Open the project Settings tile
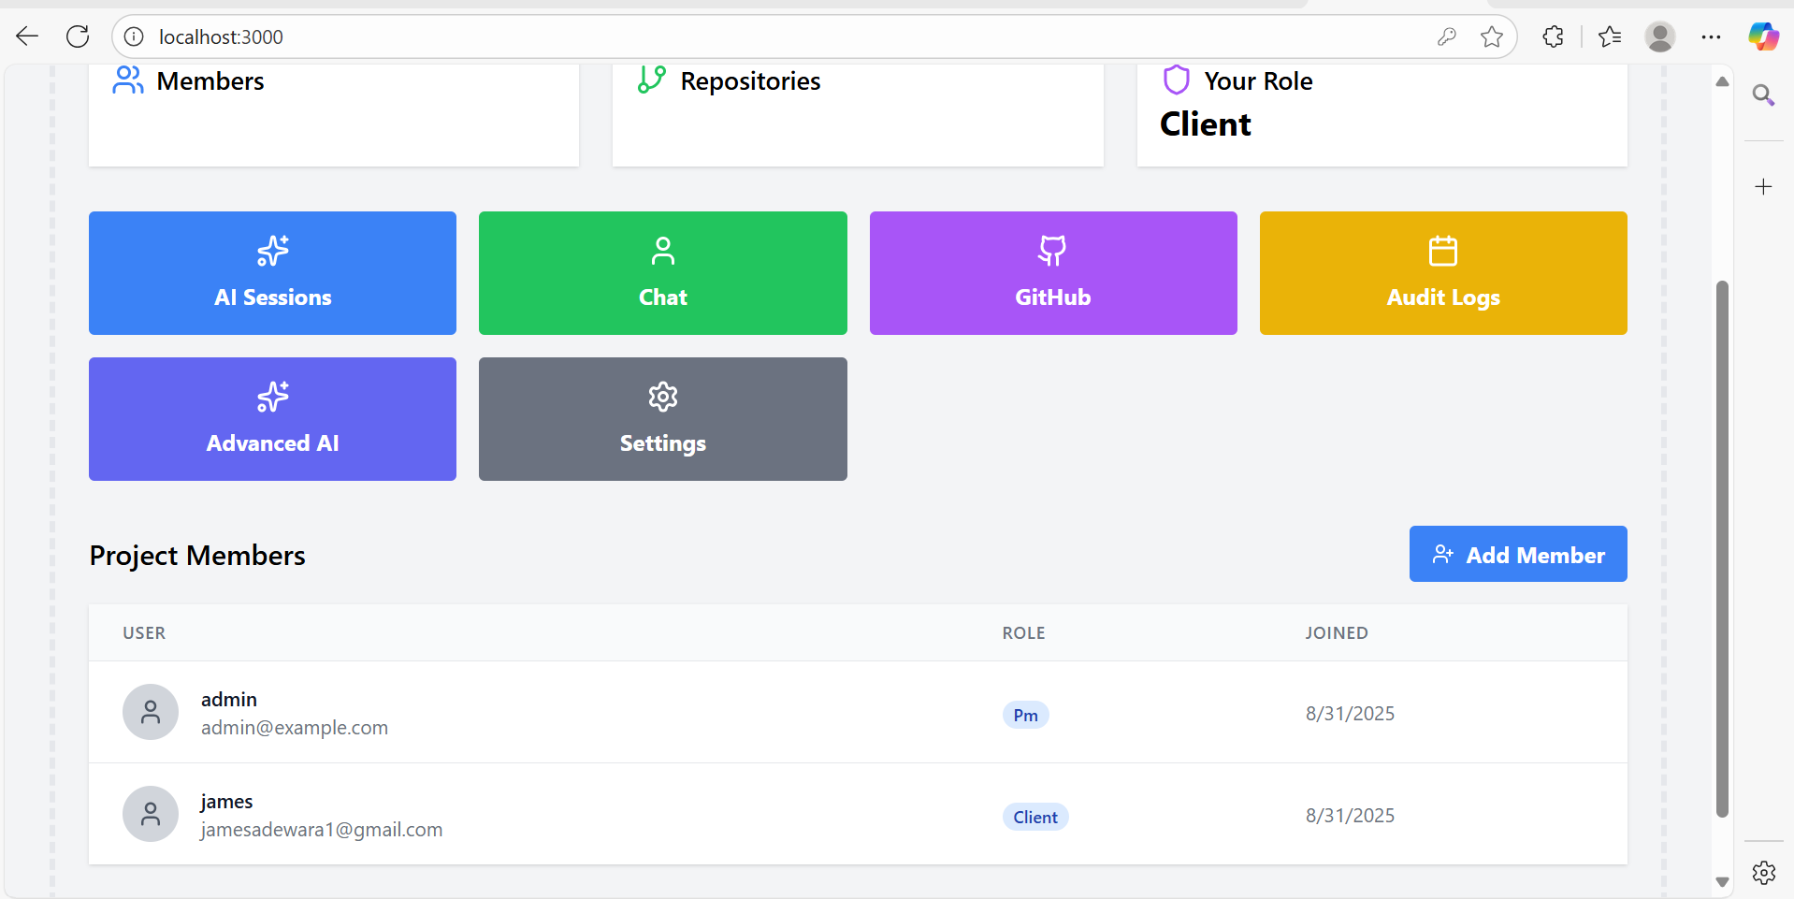This screenshot has height=899, width=1794. coord(662,419)
